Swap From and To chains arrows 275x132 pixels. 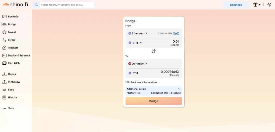[154, 51]
